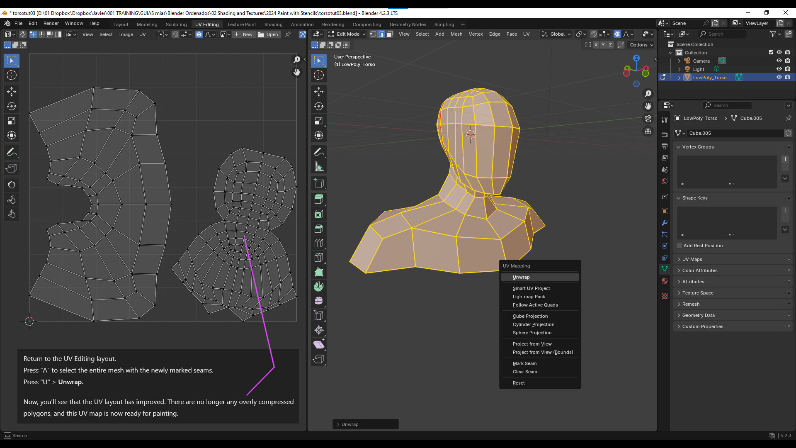The image size is (796, 448).
Task: Select the Loop Cut tool
Action: 319,243
